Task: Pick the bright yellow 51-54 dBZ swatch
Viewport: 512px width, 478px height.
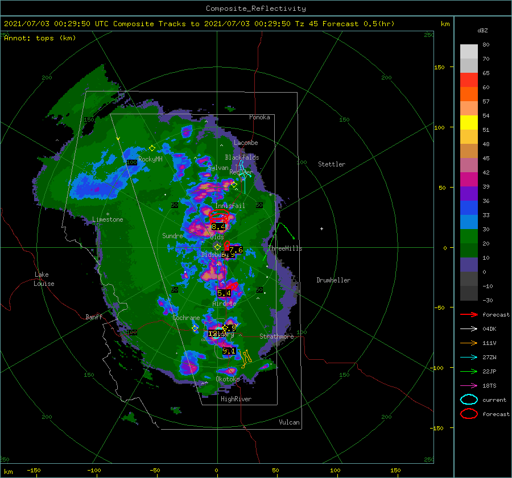Action: tap(469, 122)
